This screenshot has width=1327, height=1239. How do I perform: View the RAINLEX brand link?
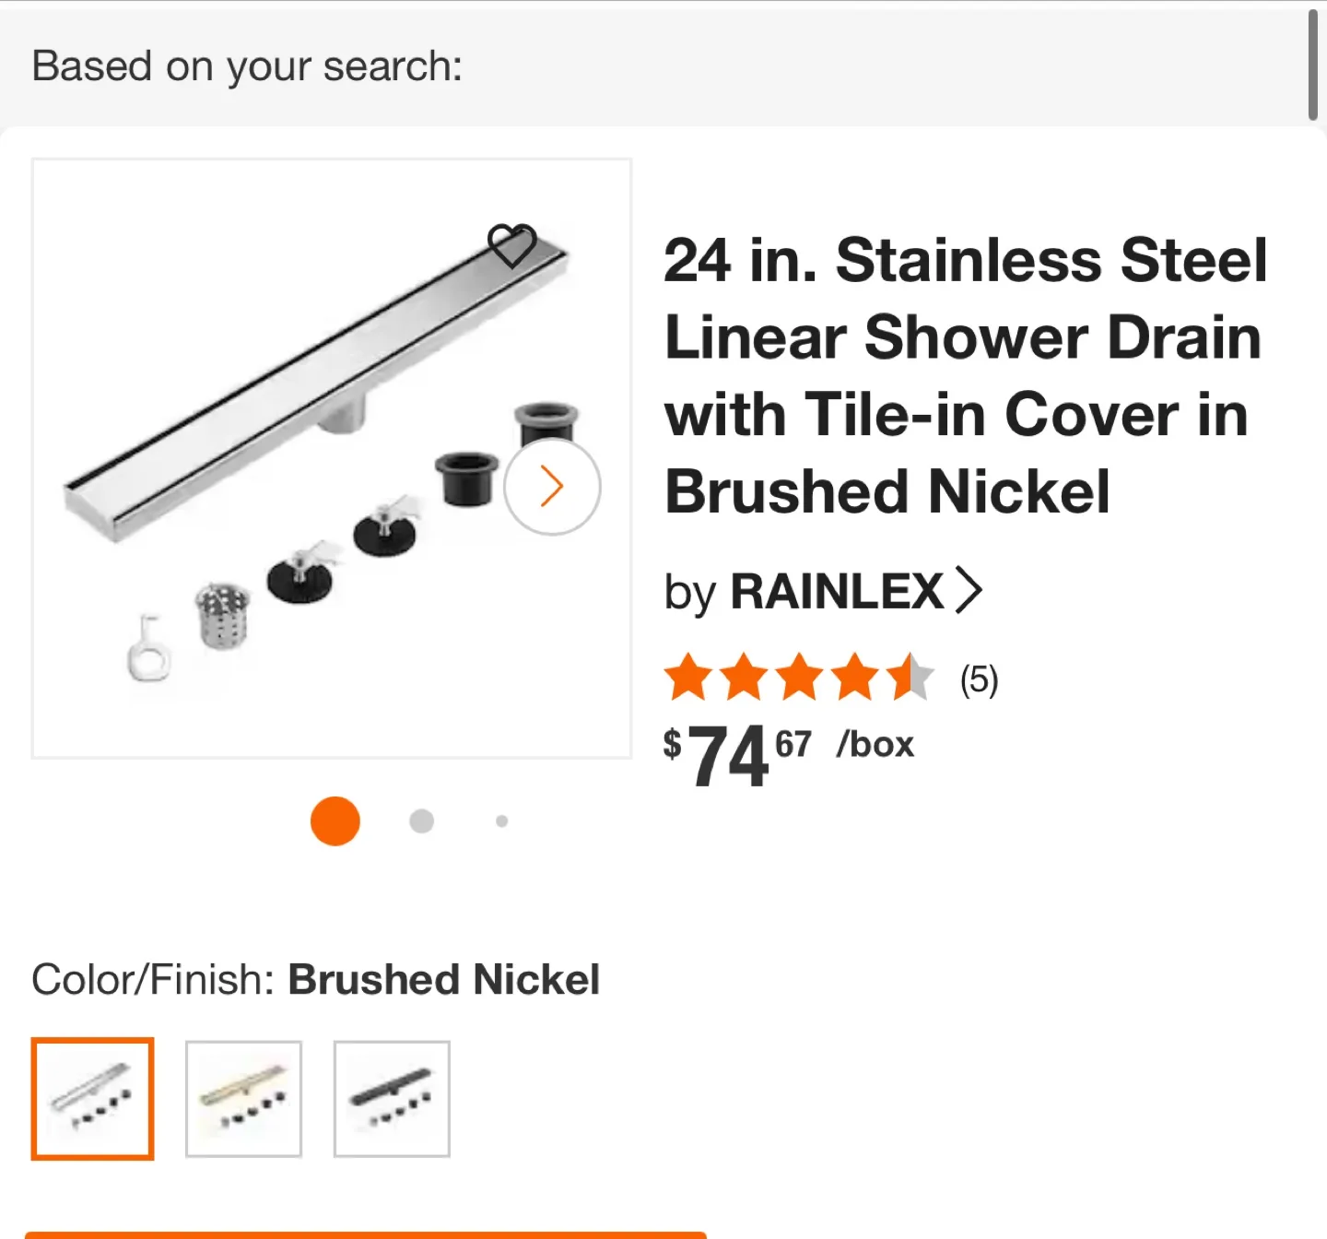[x=823, y=592]
